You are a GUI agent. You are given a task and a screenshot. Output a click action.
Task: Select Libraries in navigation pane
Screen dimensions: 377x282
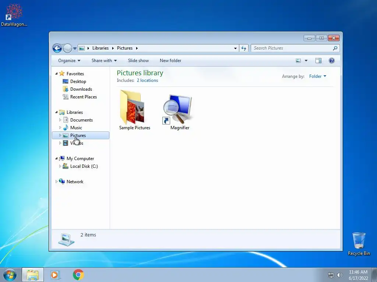click(74, 112)
